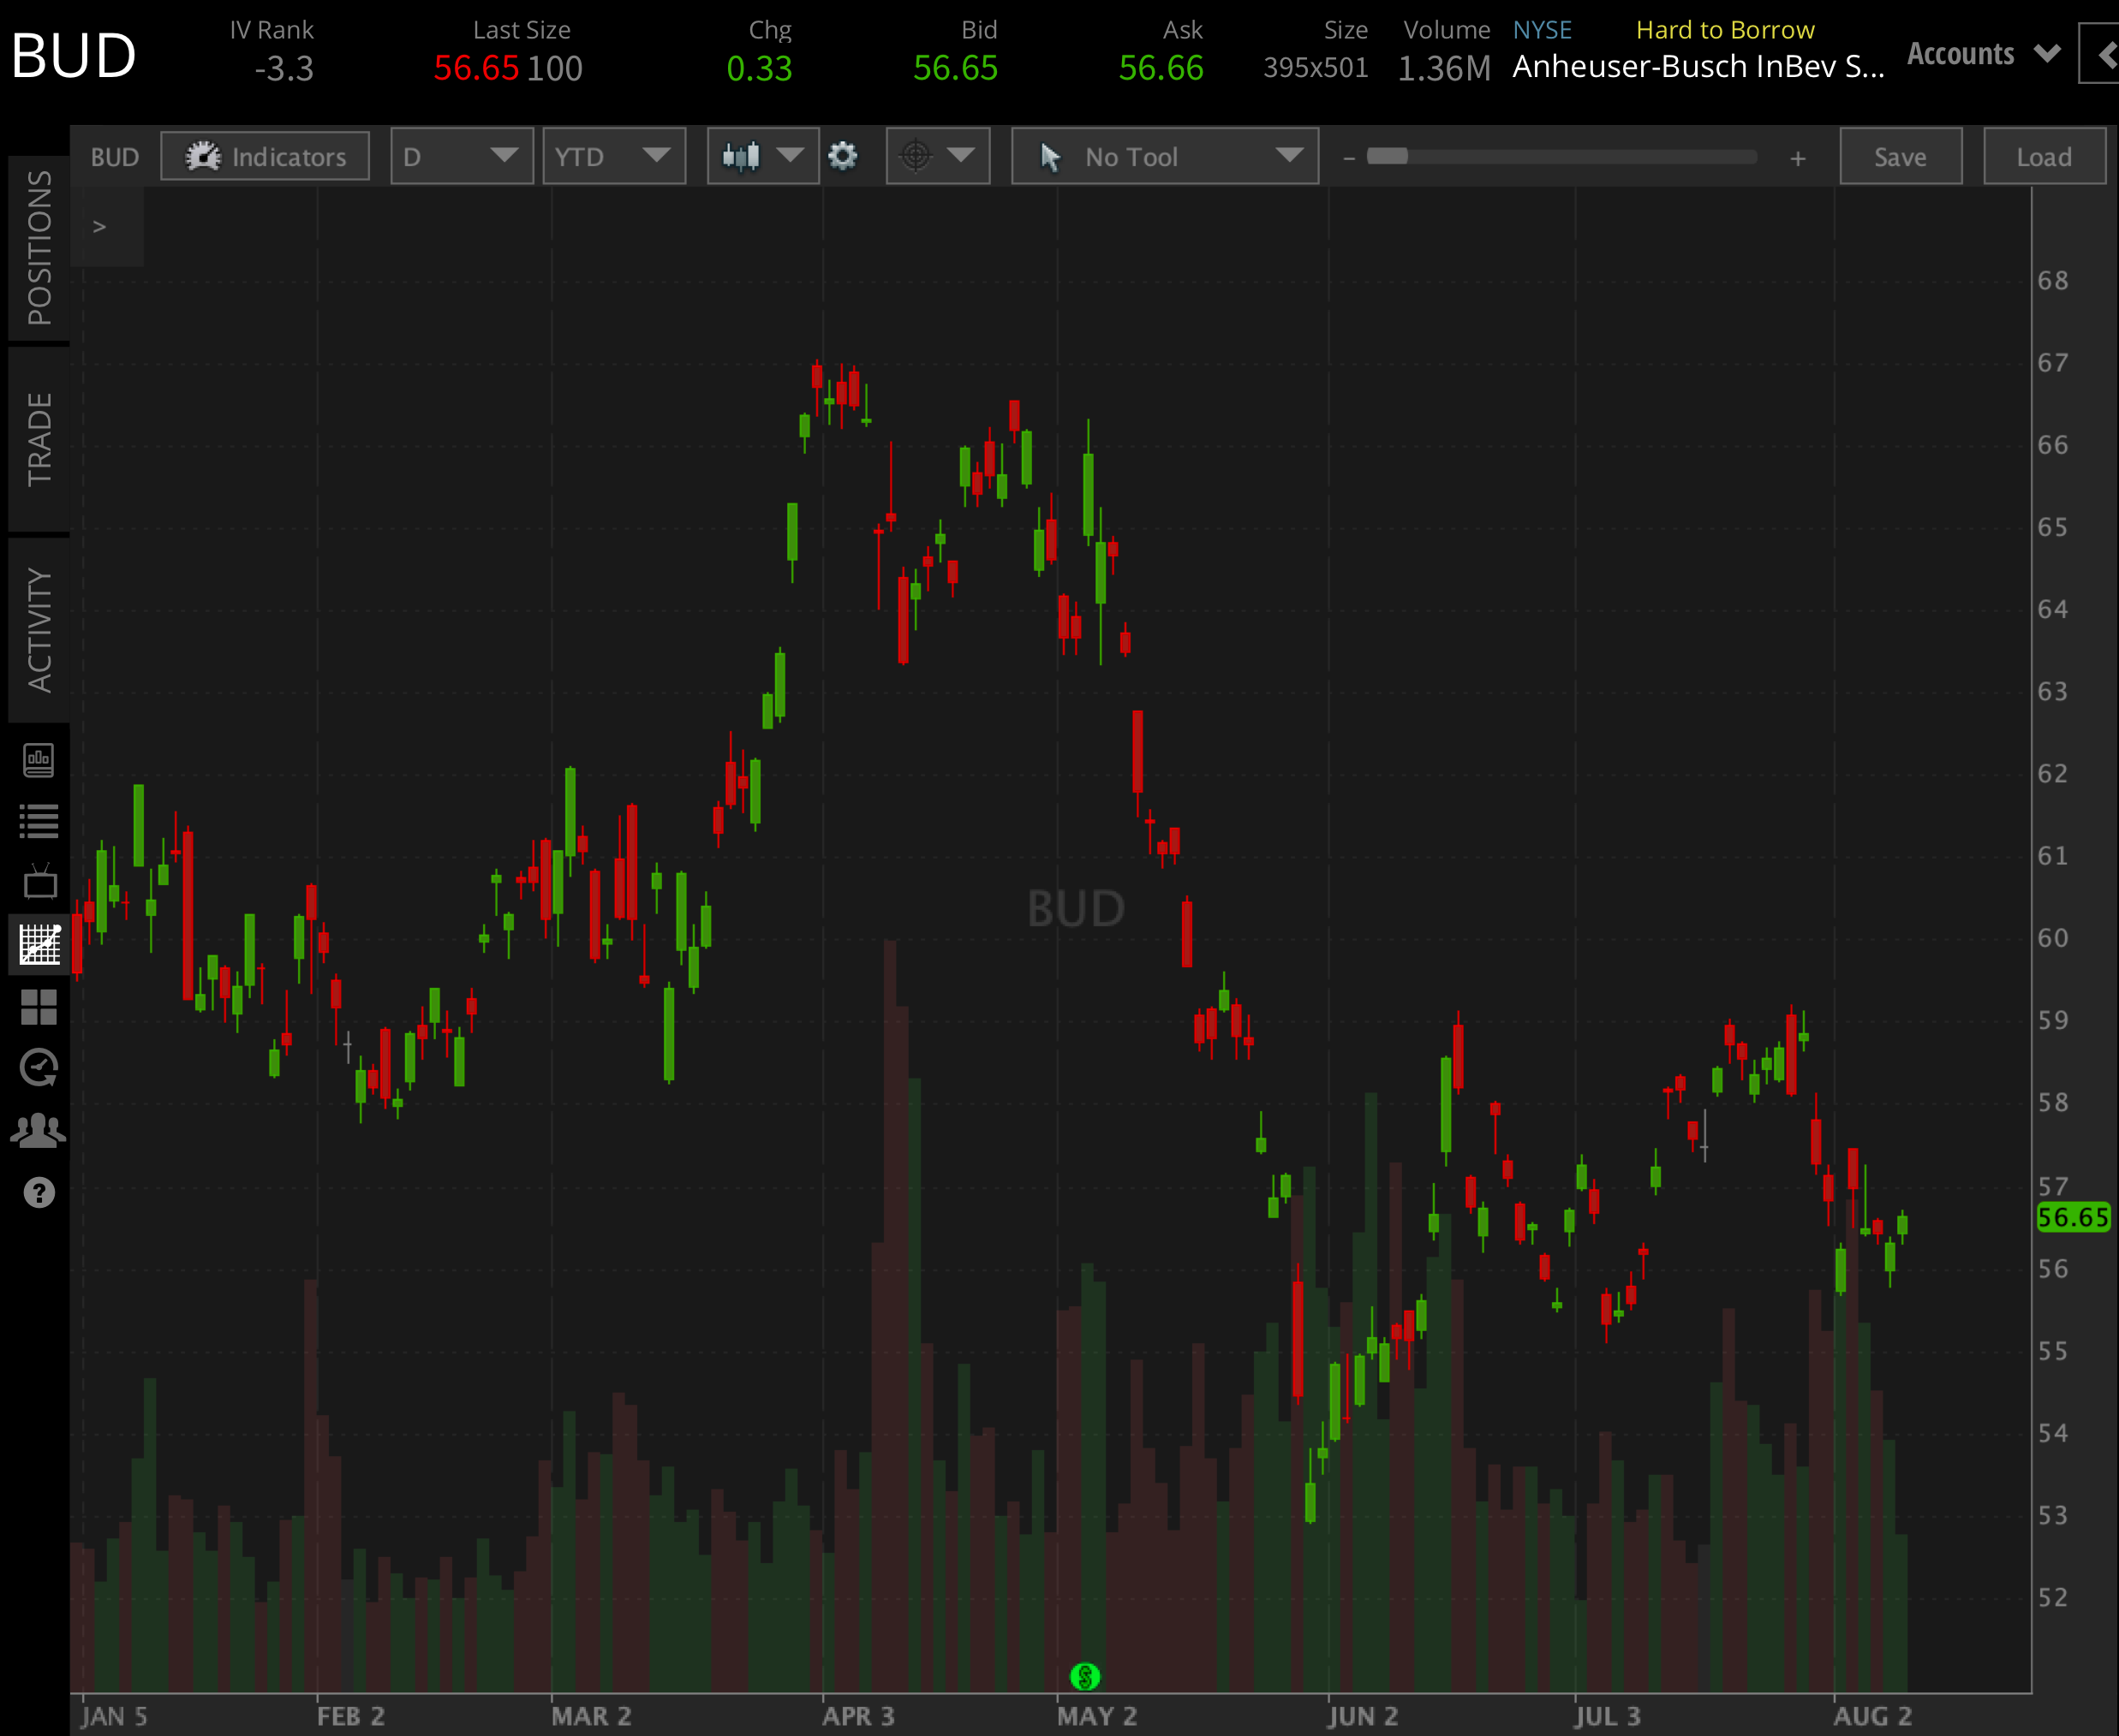Open the watchlist icon in sidebar
2119x1736 pixels.
(x=38, y=822)
